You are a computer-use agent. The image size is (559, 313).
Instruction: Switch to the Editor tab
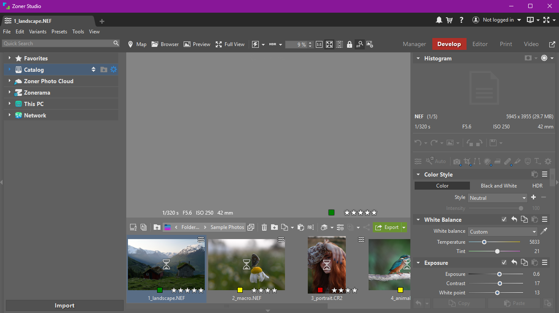pyautogui.click(x=480, y=44)
